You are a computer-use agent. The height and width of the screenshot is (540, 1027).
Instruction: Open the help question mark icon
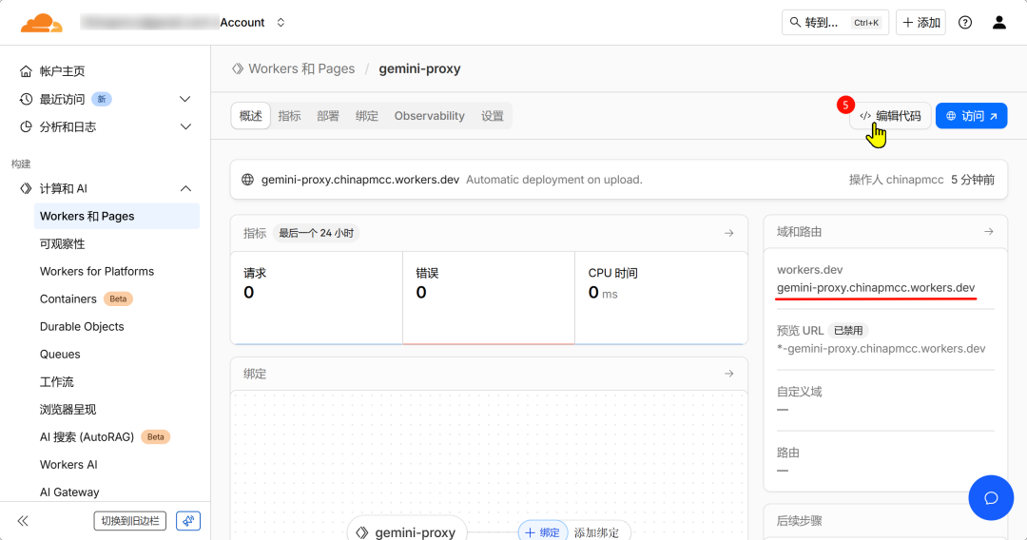click(965, 22)
